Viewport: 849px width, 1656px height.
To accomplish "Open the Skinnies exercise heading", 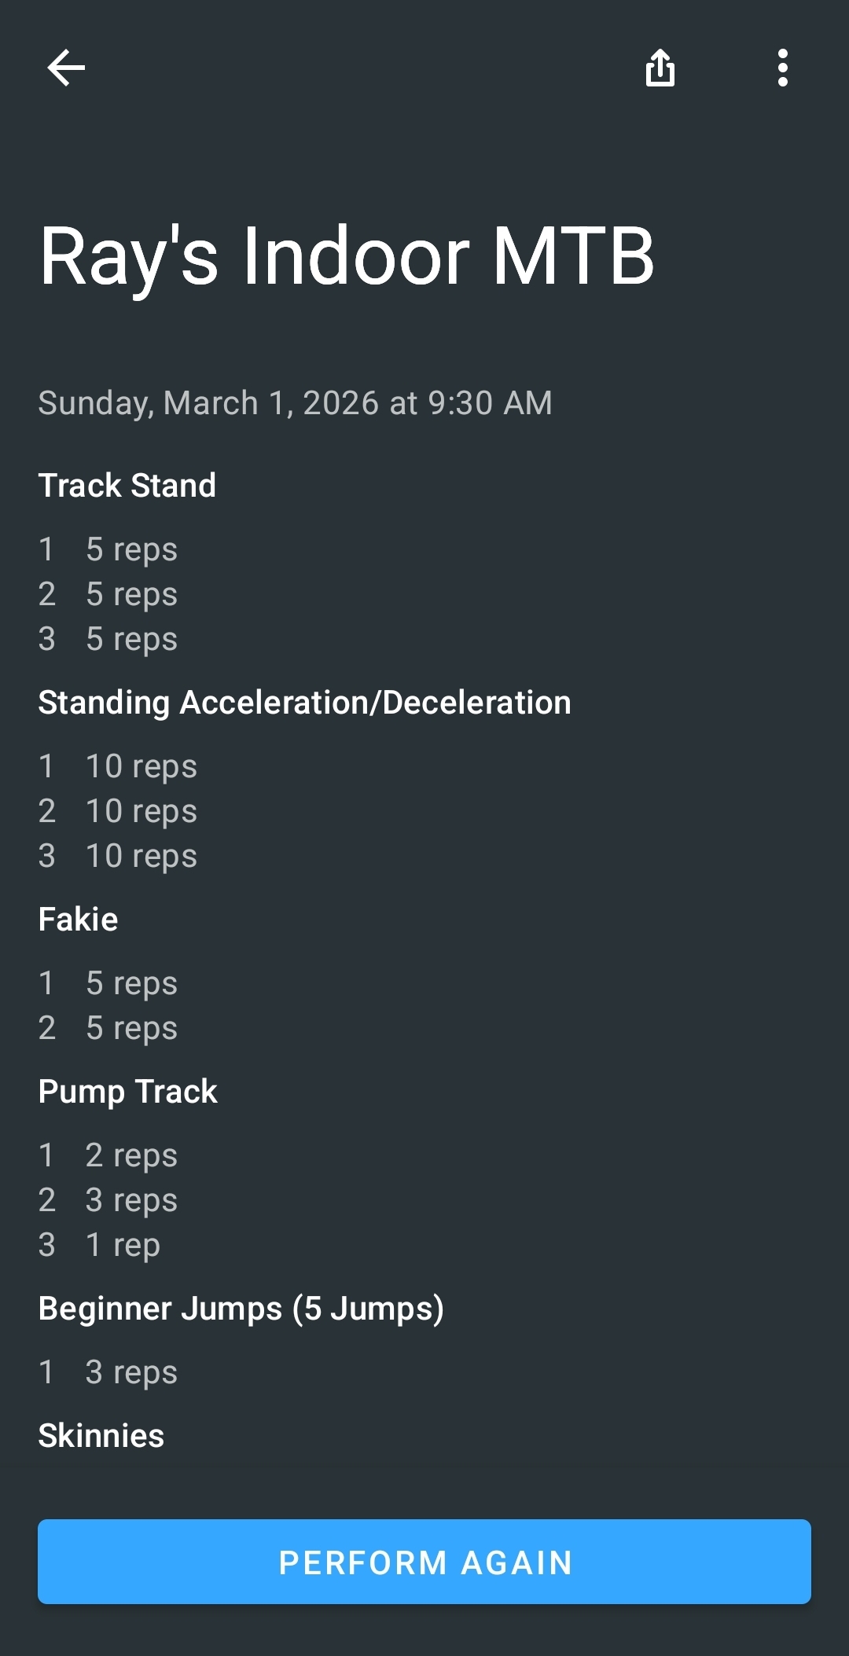I will pos(101,1436).
